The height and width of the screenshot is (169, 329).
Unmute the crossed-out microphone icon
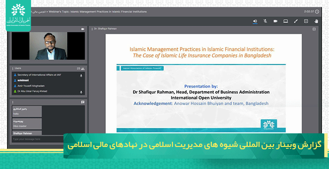pyautogui.click(x=265, y=21)
